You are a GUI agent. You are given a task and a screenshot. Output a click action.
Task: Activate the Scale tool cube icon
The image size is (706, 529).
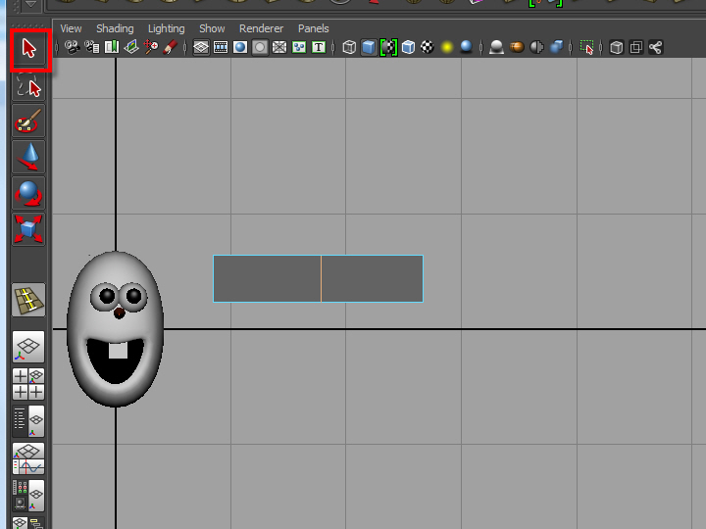click(x=28, y=229)
